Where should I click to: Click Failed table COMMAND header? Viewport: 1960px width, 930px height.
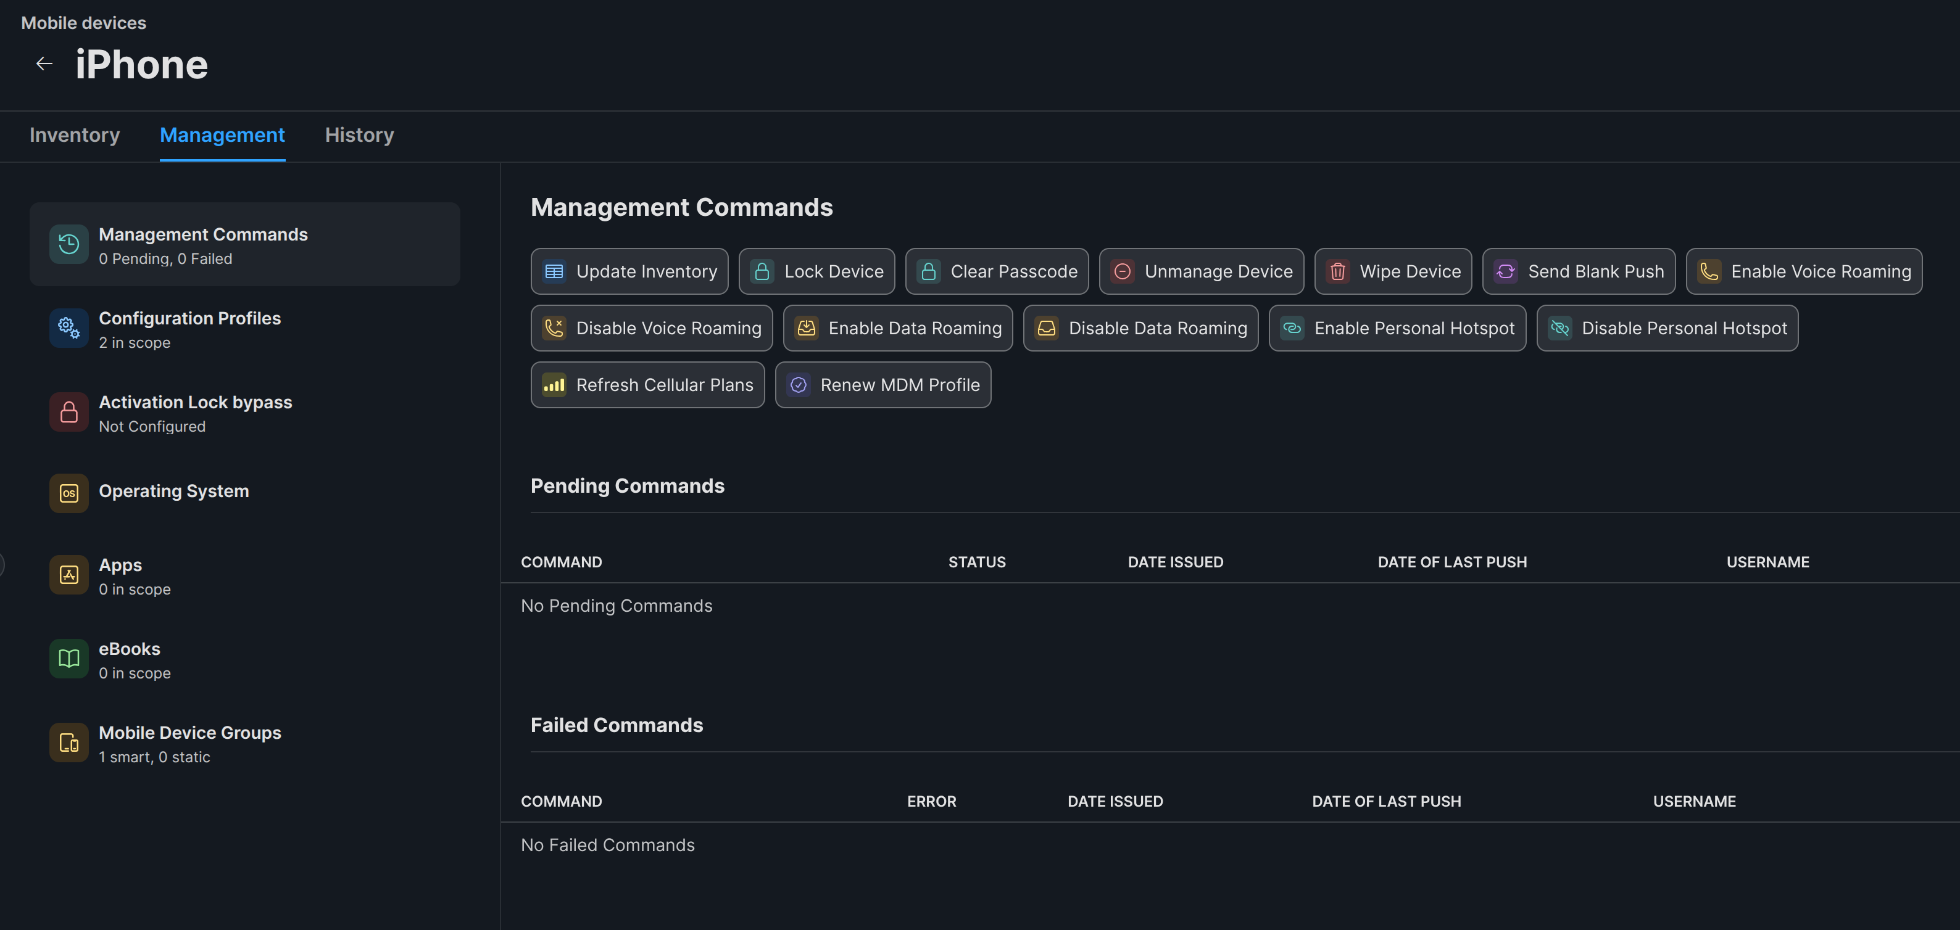pos(562,802)
